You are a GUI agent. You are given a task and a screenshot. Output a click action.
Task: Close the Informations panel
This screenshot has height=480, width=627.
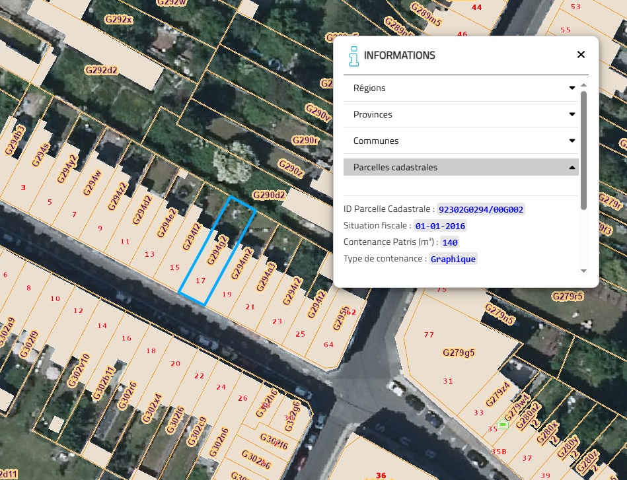pyautogui.click(x=581, y=55)
